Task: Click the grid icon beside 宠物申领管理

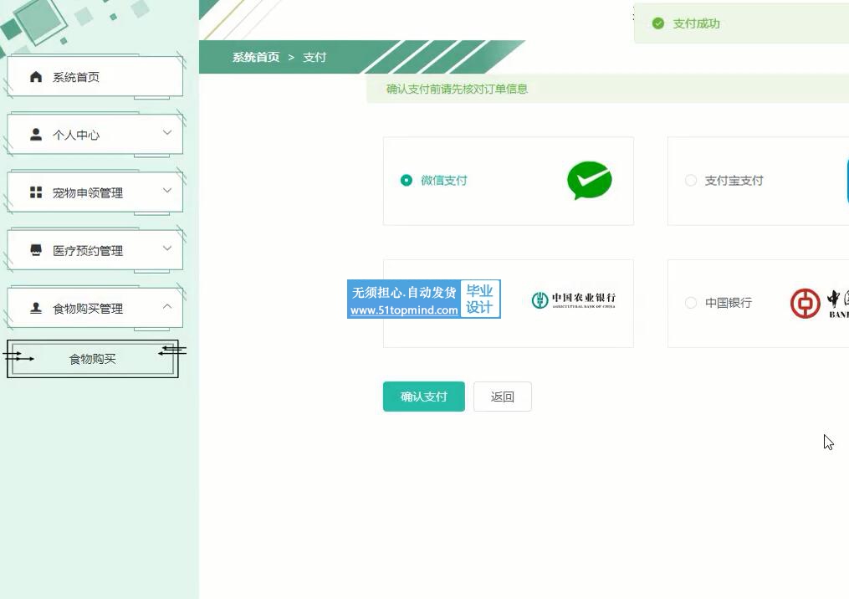Action: pos(36,192)
